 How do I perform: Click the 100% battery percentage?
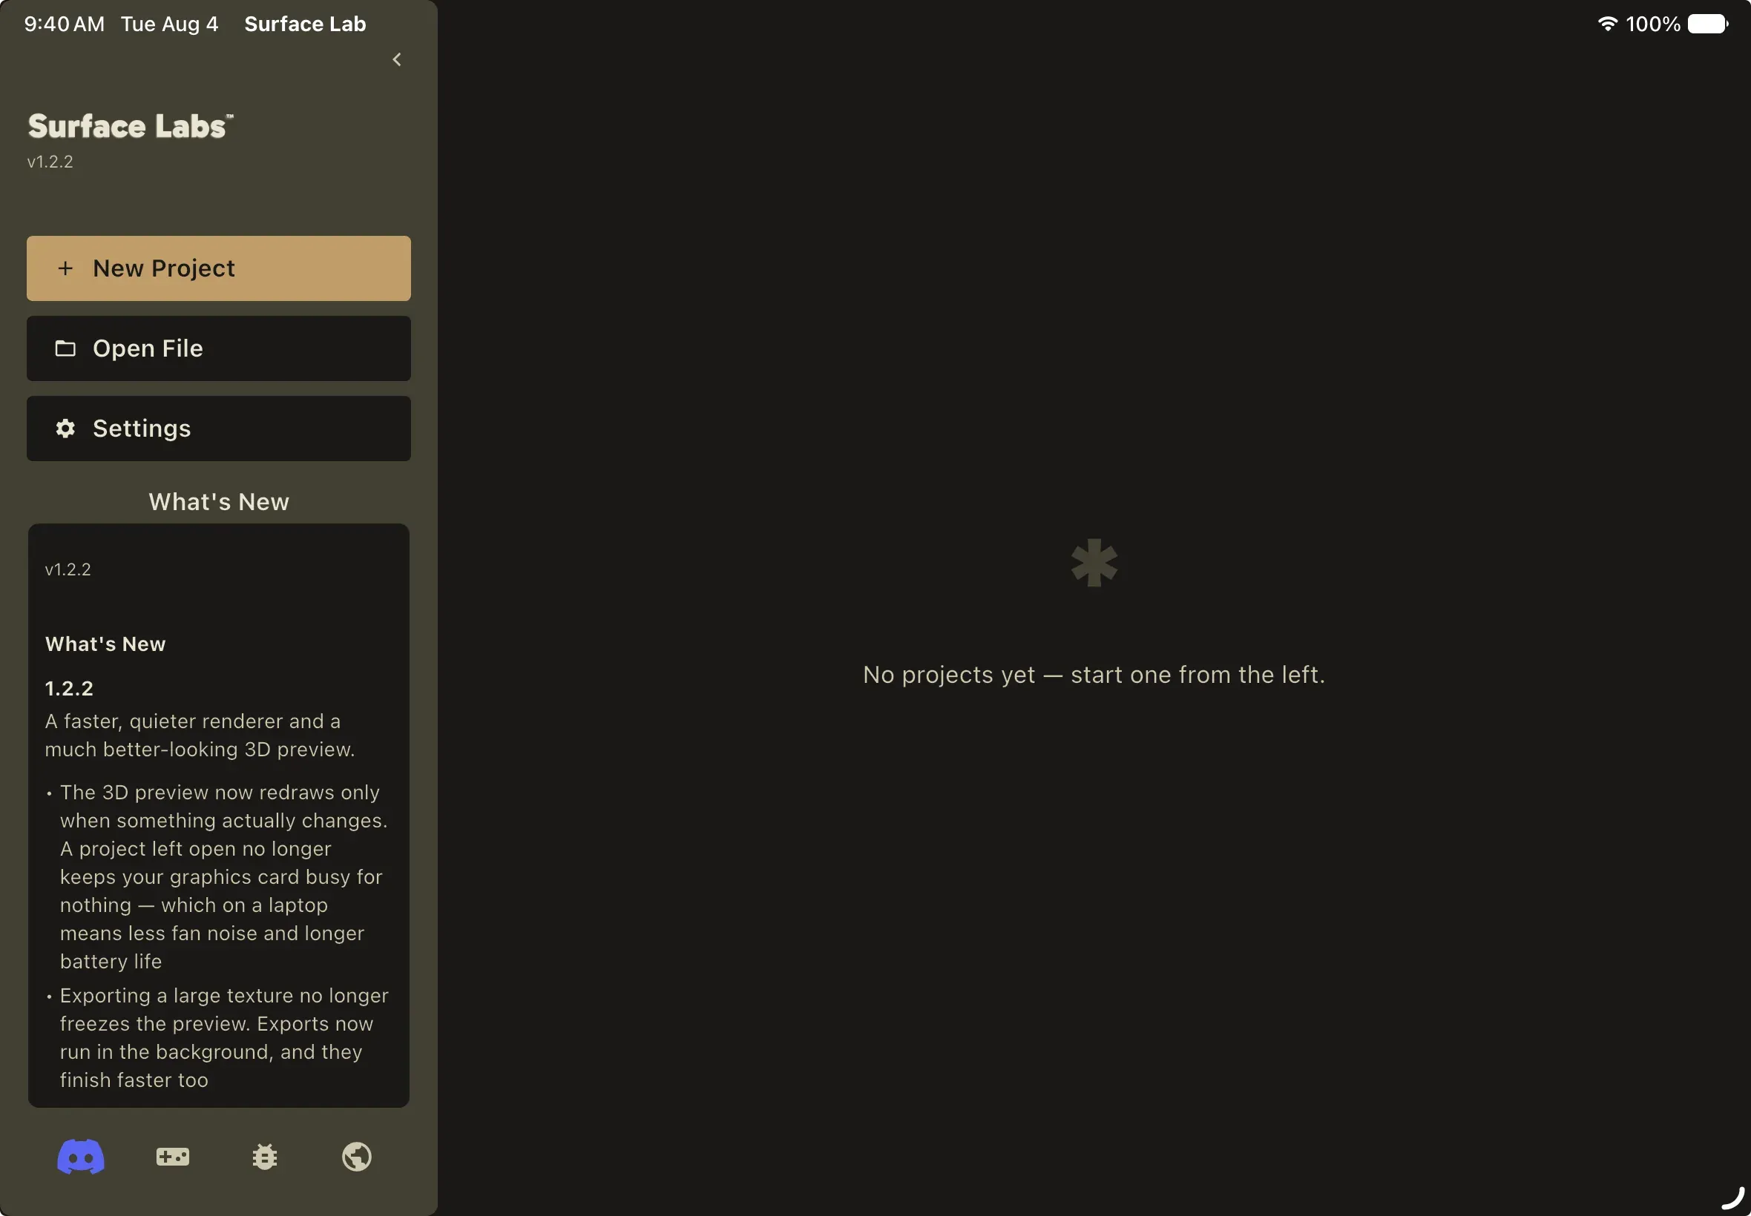(x=1652, y=24)
